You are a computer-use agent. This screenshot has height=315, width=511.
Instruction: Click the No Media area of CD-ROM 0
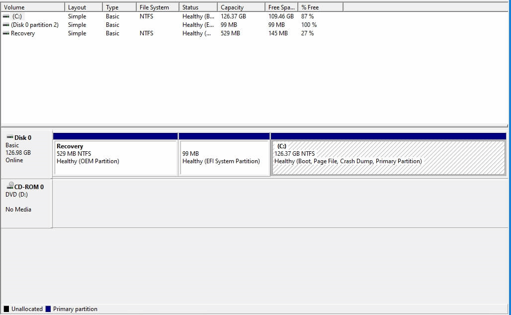pyautogui.click(x=18, y=209)
